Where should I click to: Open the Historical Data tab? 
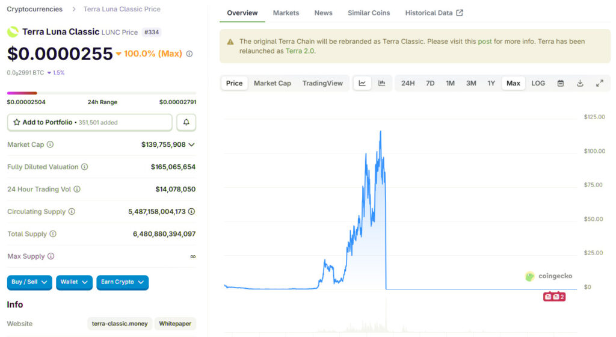[434, 13]
